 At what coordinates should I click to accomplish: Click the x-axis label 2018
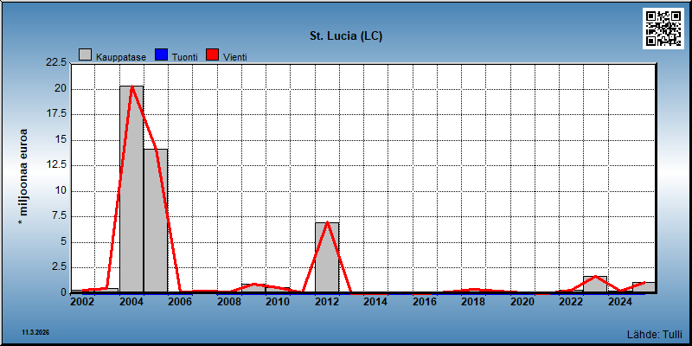click(x=473, y=302)
